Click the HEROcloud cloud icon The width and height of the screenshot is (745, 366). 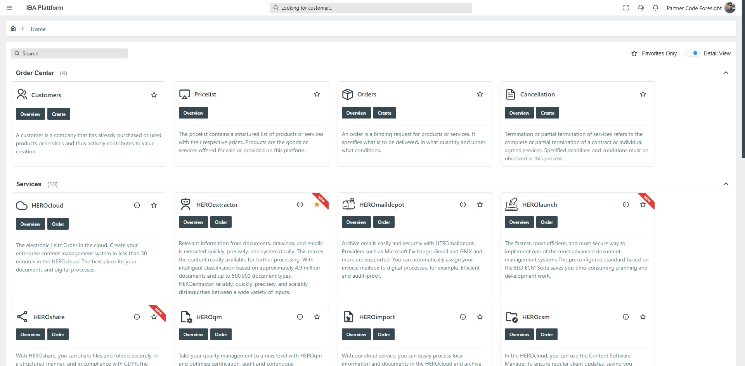[x=22, y=205]
